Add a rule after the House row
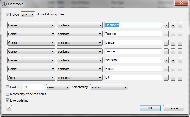The image size is (190, 117). 173,69
